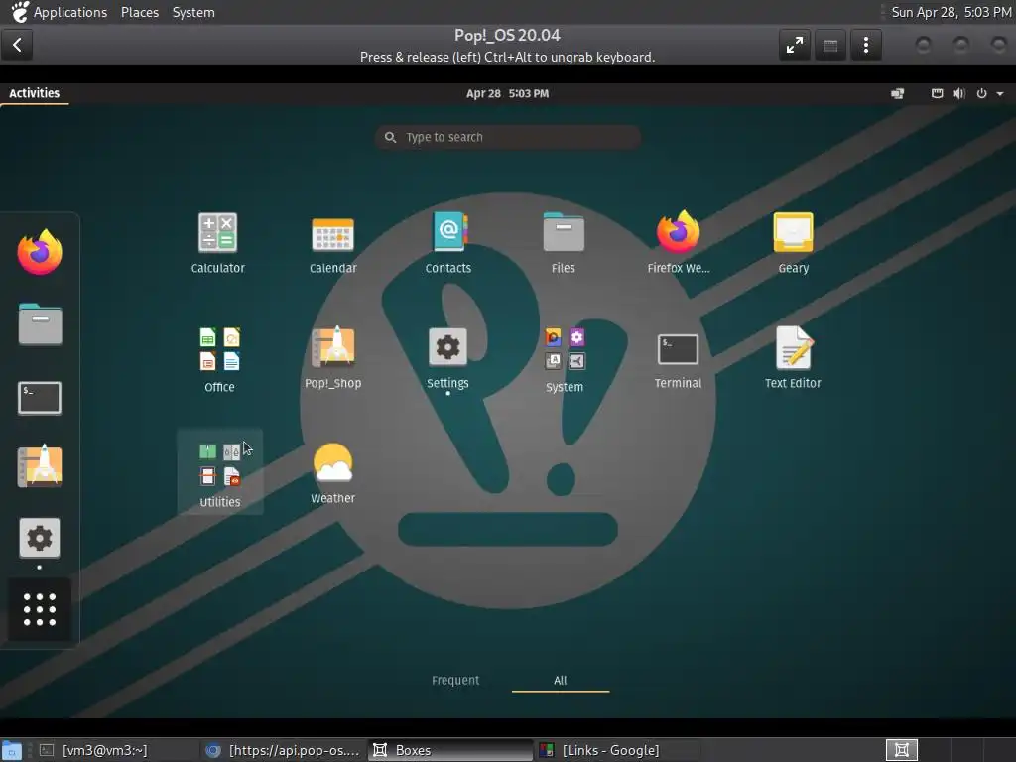Switch to the api.pop-os browser taskbar item

[282, 750]
